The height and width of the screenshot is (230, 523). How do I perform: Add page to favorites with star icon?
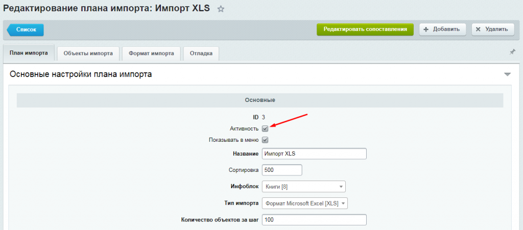click(x=221, y=9)
